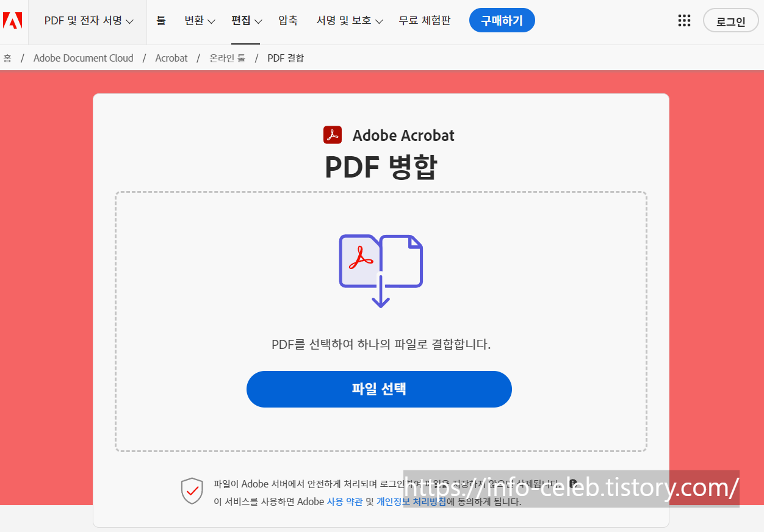Expand the 편집 menu dropdown
Screen dimensions: 764x532
coord(247,21)
